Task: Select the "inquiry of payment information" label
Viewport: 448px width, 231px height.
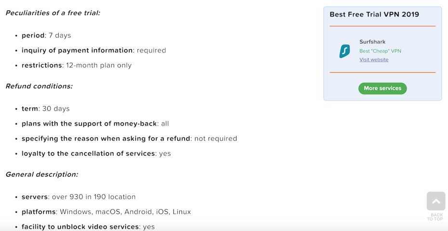Action: 77,51
